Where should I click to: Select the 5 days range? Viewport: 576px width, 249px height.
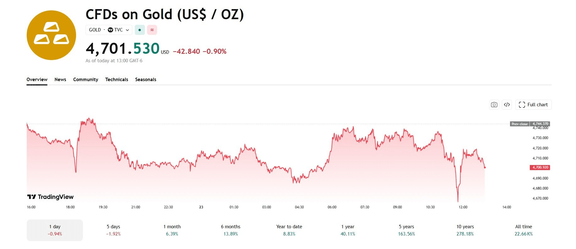(113, 230)
